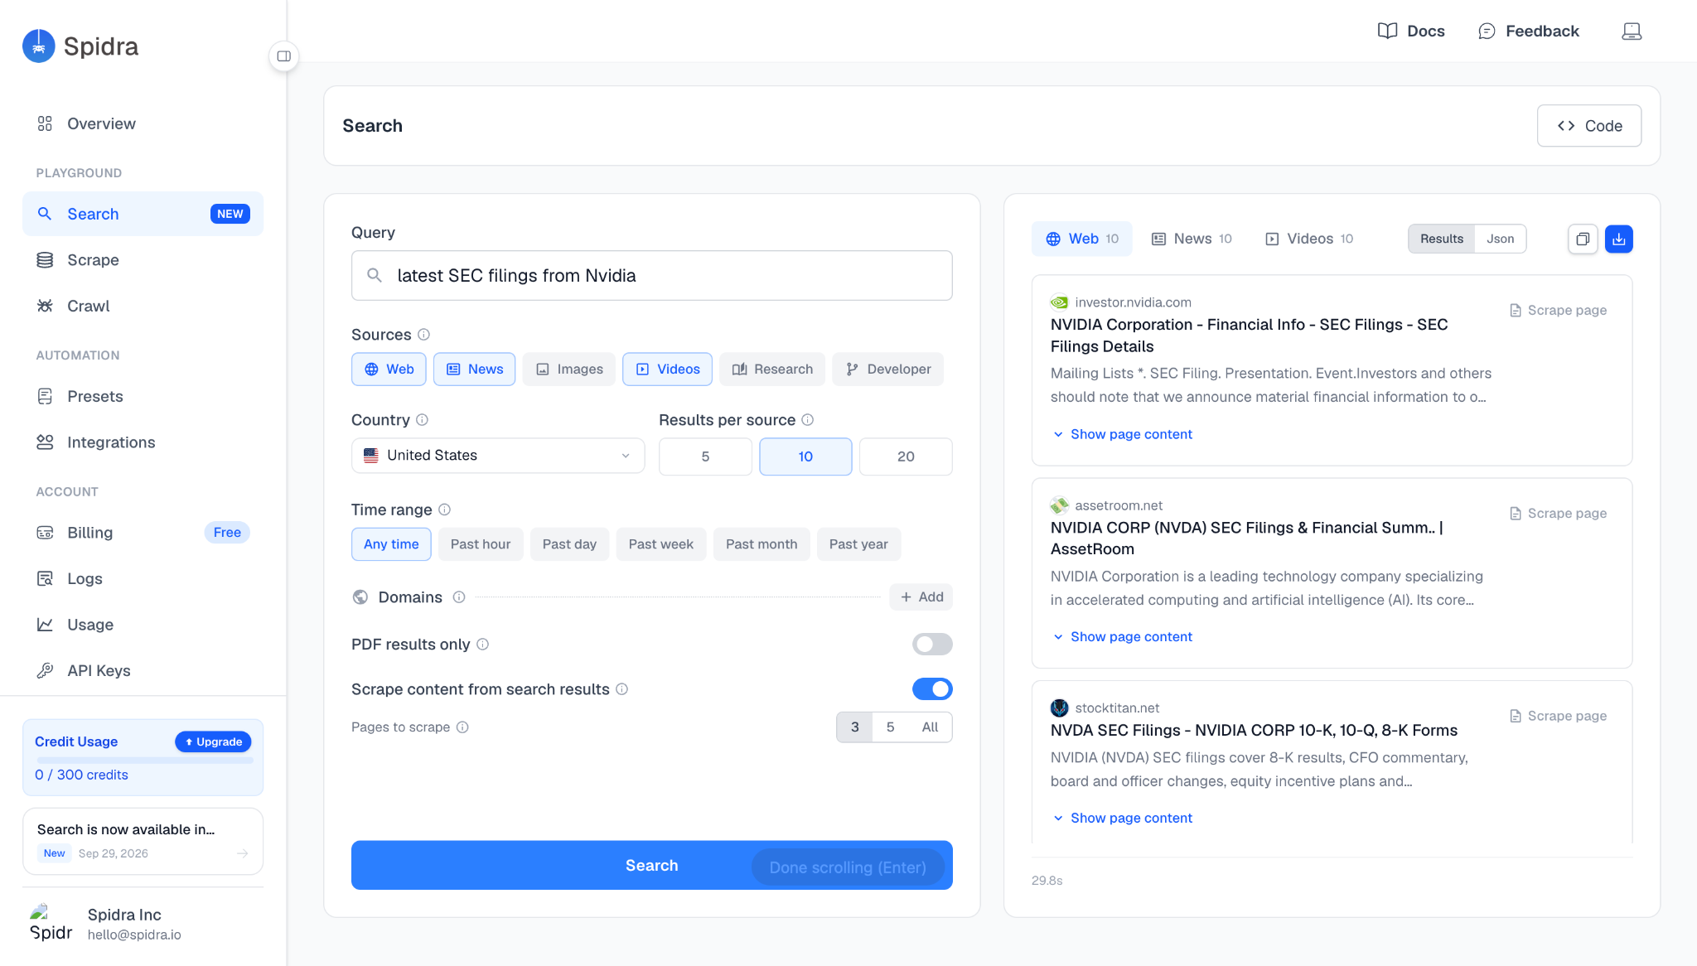
Task: Click the Query input field
Action: (651, 276)
